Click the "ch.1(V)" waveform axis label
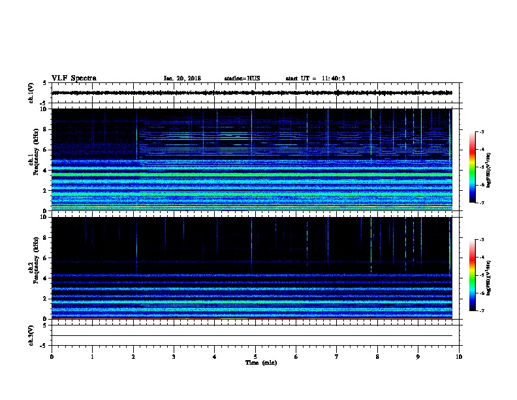 pos(31,93)
